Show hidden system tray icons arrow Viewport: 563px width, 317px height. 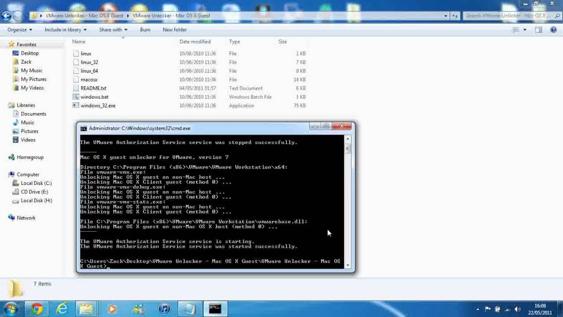tap(477, 309)
